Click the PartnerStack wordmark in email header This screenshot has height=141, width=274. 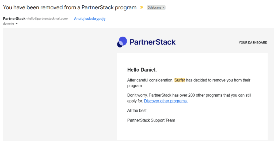pyautogui.click(x=153, y=42)
